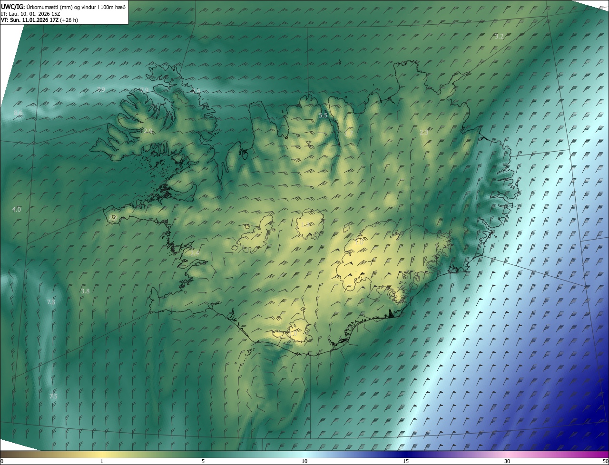The width and height of the screenshot is (609, 465).
Task: Click the 2.9 value label on map
Action: tap(148, 131)
